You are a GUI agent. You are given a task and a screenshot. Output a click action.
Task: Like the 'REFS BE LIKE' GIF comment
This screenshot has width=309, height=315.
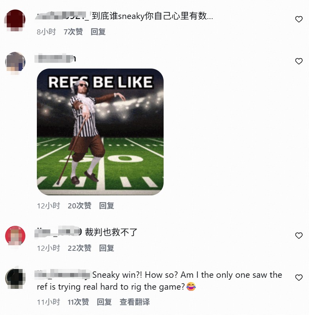click(299, 61)
